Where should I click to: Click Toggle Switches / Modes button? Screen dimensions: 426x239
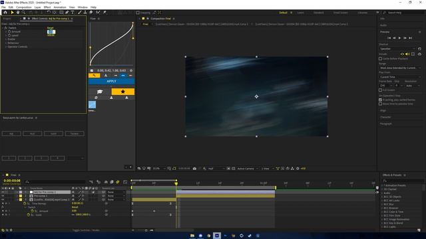86,230
